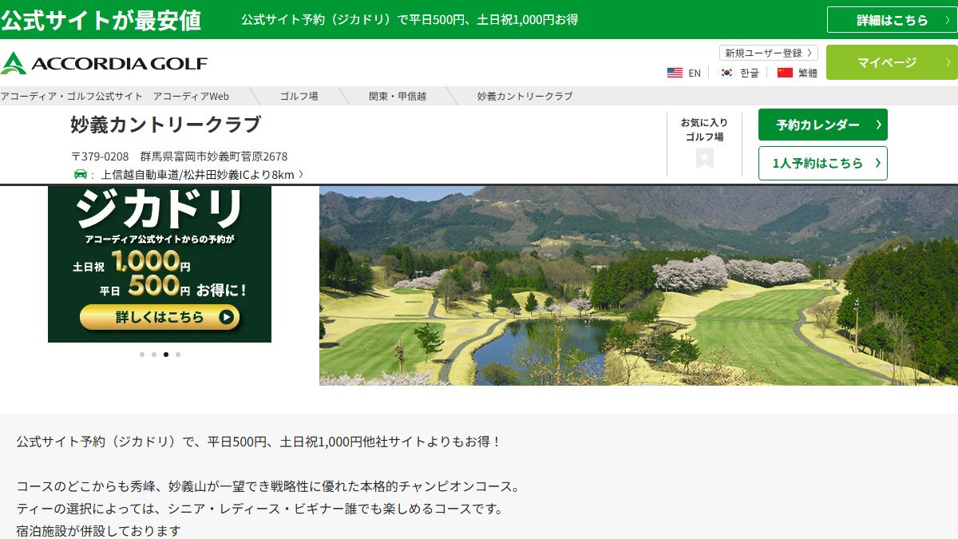Click 宿泊施設が併設しております text
Viewport: 958px width, 539px height.
(x=98, y=530)
